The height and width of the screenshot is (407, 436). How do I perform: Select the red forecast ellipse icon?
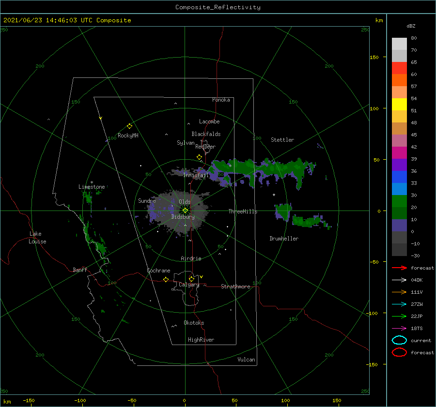click(x=399, y=352)
